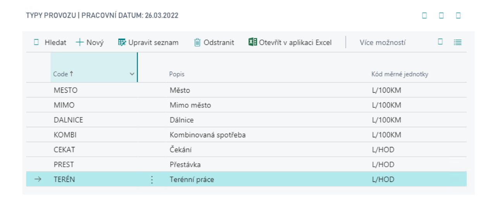Screen dimensions: 496x204
Task: Click the Mimo město description cell
Action: (190, 105)
